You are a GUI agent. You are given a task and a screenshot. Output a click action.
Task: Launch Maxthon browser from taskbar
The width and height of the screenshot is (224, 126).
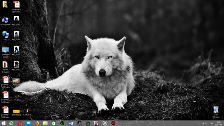(x=28, y=123)
